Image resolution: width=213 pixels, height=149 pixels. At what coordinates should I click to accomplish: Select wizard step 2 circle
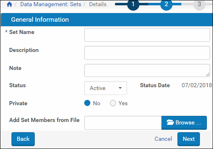(166, 4)
